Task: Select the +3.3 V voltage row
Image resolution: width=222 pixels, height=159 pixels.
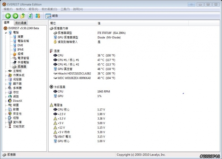Action: tap(79, 118)
